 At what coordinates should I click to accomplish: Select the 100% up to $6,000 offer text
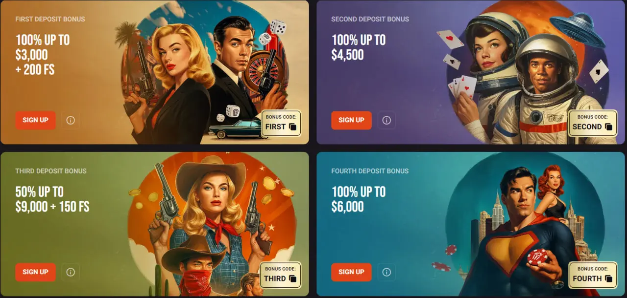pos(359,199)
